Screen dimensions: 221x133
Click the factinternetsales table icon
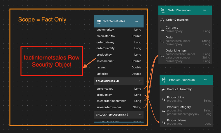pyautogui.click(x=99, y=22)
